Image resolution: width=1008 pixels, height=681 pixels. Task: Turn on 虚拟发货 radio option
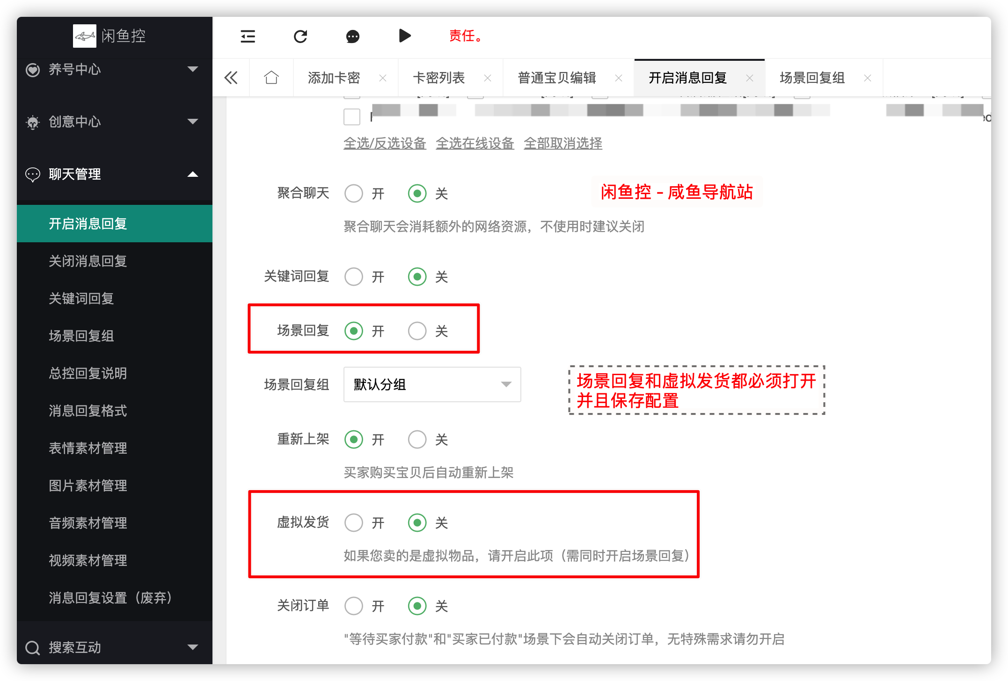354,522
